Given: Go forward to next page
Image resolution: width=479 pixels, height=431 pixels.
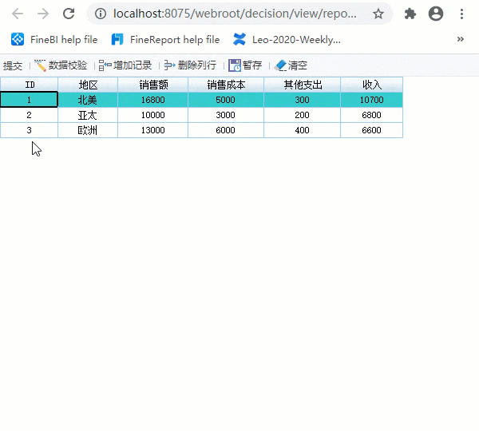Looking at the screenshot, I should click(x=43, y=14).
